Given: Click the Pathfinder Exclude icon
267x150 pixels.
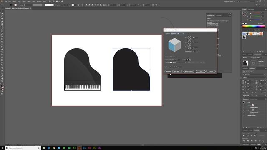Looking at the screenshot, I should tap(255, 135).
